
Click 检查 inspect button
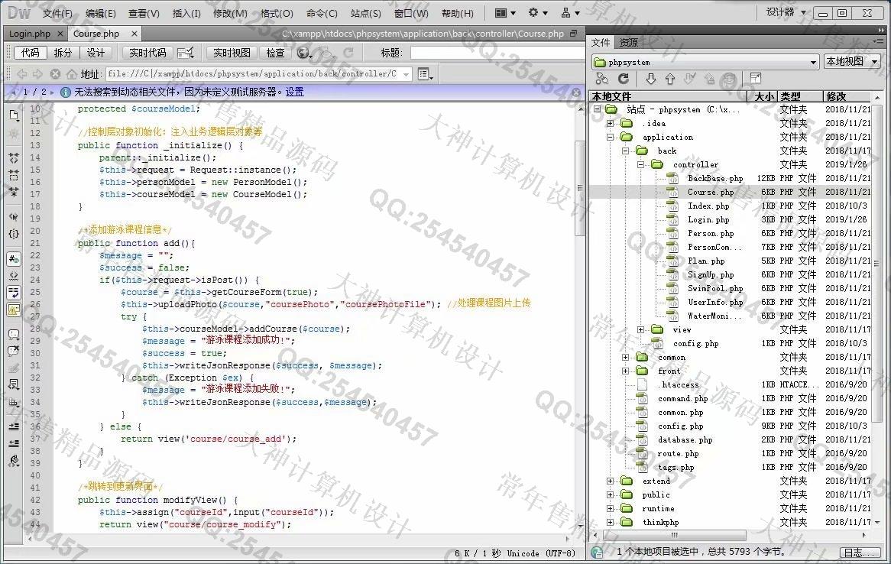point(276,53)
